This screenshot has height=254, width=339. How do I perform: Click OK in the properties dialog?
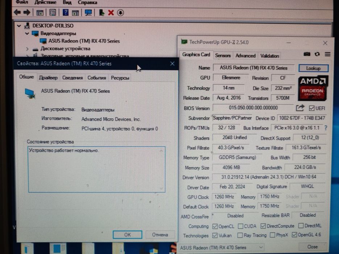[x=127, y=235]
